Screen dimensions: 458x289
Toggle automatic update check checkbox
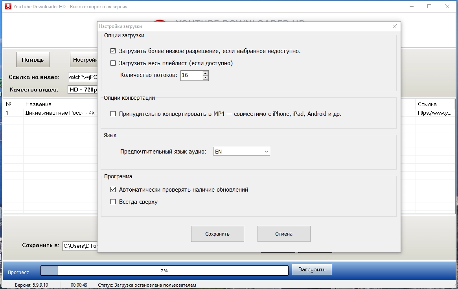tap(113, 190)
